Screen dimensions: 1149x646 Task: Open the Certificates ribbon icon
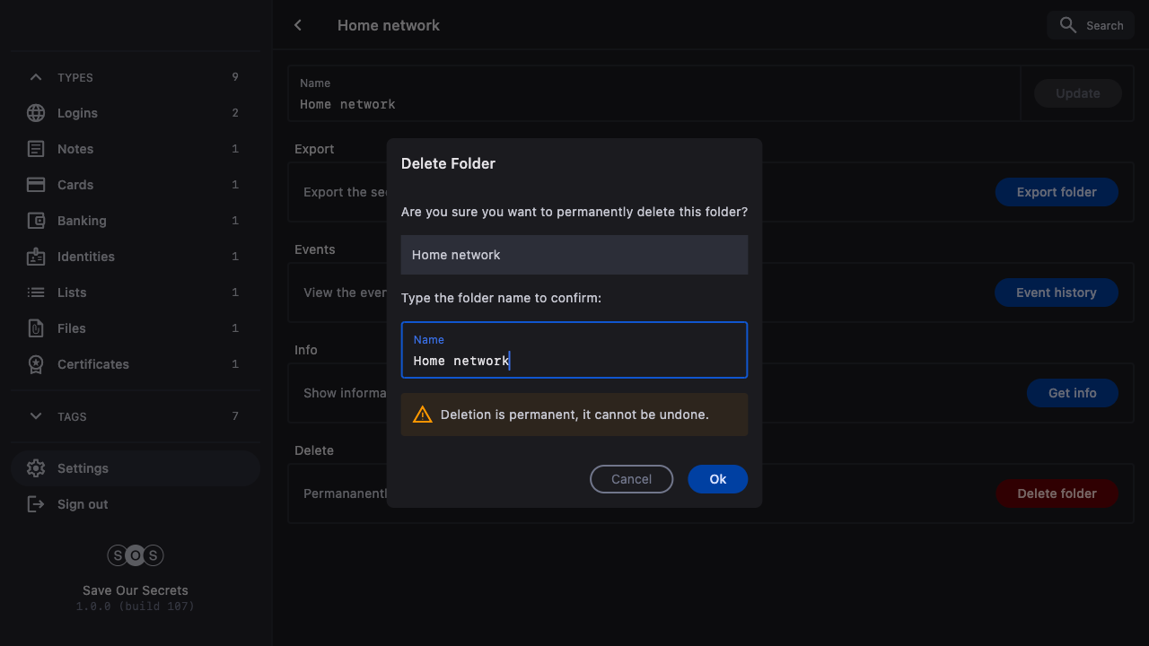click(x=36, y=364)
